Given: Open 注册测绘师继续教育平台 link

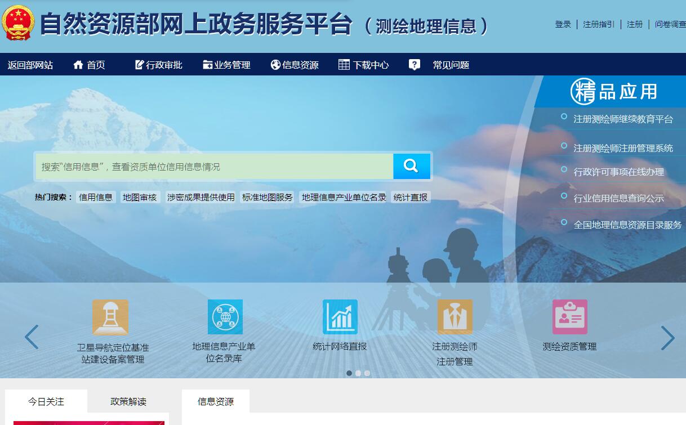Looking at the screenshot, I should click(623, 119).
